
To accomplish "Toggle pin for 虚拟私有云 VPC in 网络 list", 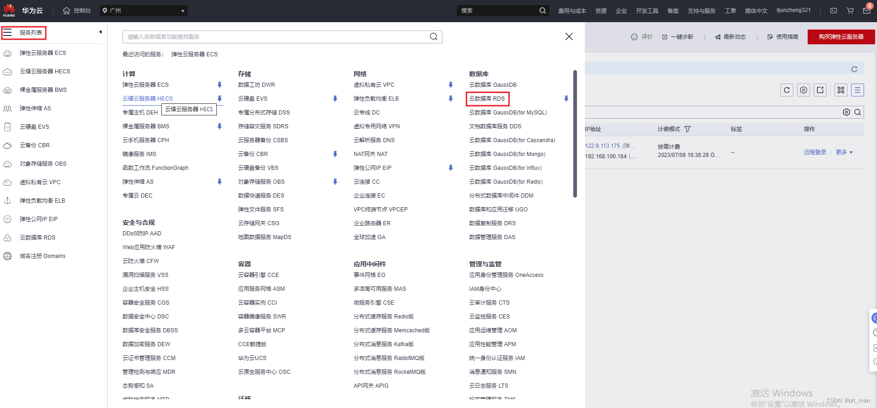I will (x=451, y=85).
